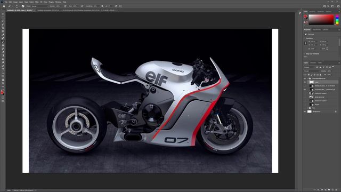Toggle airbrush build-up in options bar
This screenshot has width=341, height=192.
[x=82, y=6]
